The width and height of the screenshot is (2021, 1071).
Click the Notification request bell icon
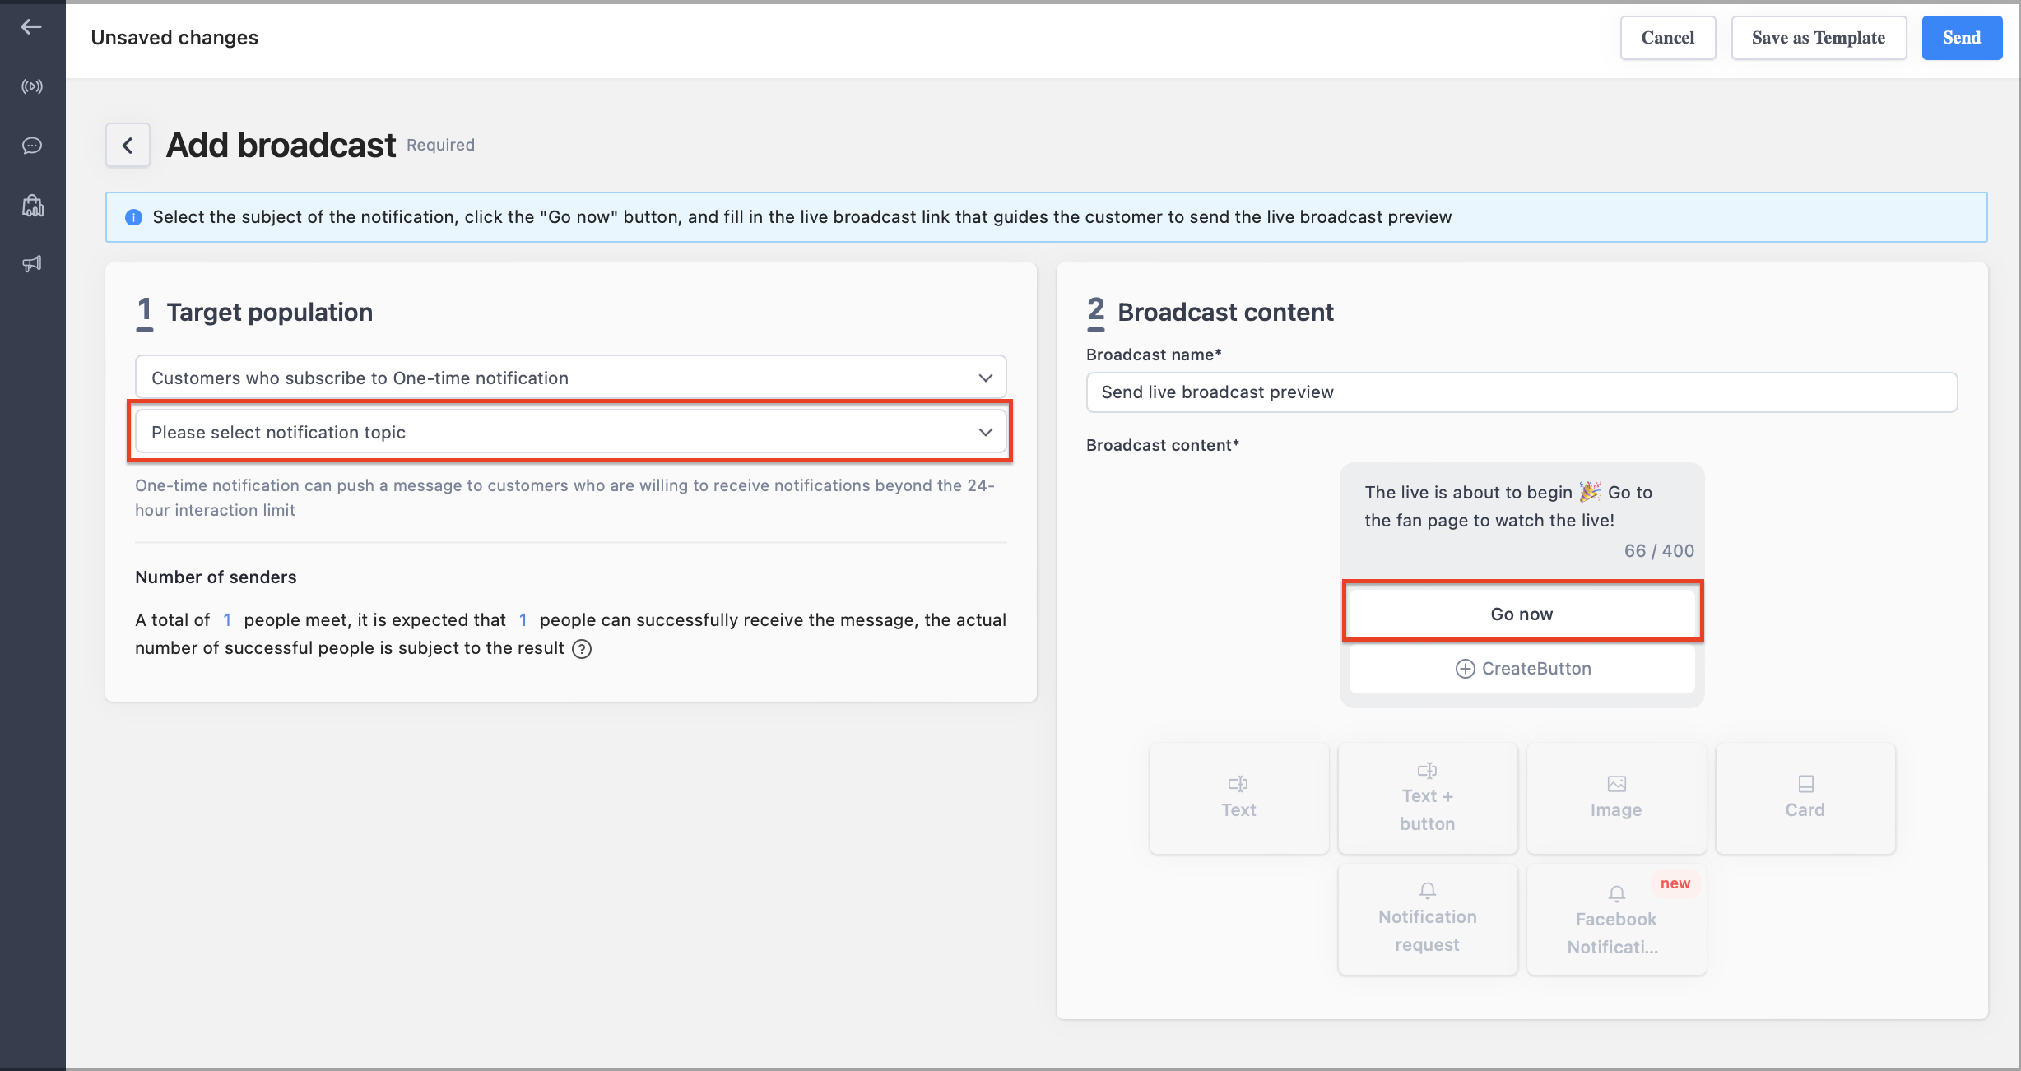coord(1428,891)
